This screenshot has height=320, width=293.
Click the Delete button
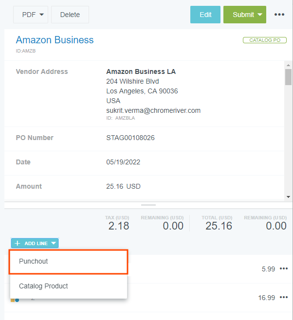[70, 15]
